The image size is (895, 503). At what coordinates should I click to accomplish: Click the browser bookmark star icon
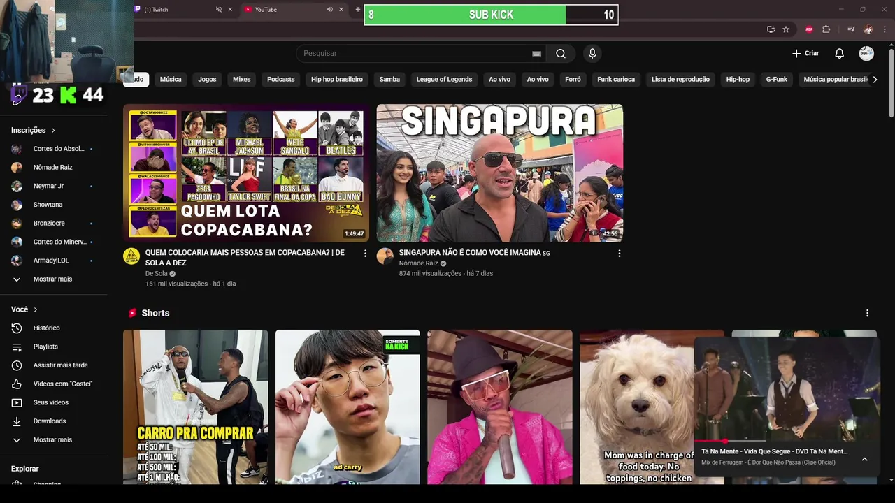(x=786, y=29)
